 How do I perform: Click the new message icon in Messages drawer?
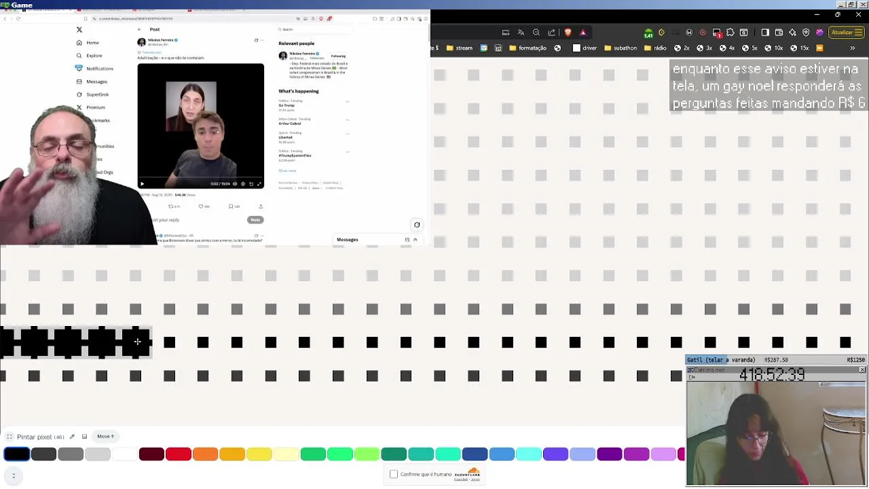click(x=407, y=240)
